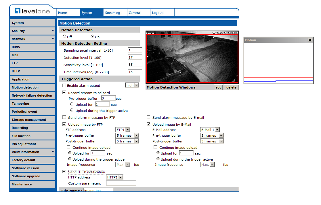
Task: Click the sd card Pre-trigger buffer field
Action: tap(108, 98)
